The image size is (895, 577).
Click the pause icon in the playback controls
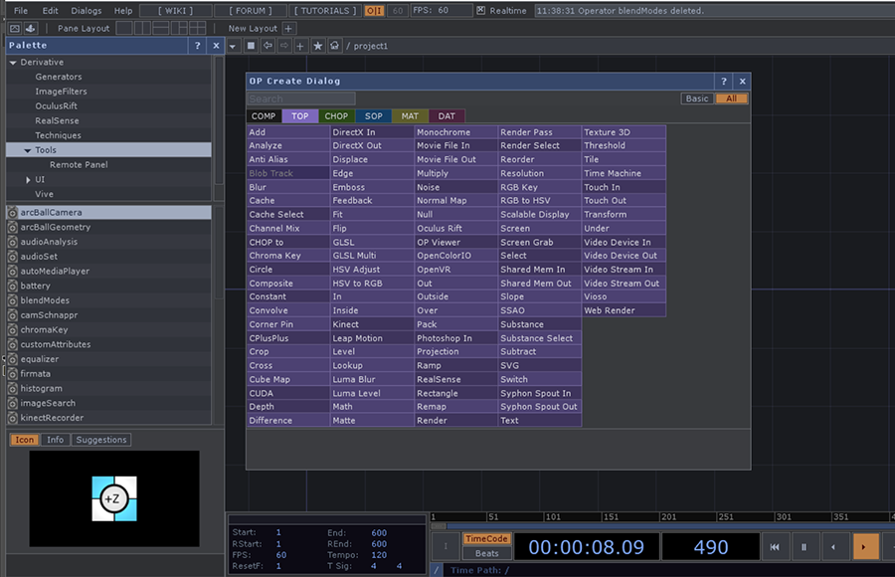pos(804,546)
